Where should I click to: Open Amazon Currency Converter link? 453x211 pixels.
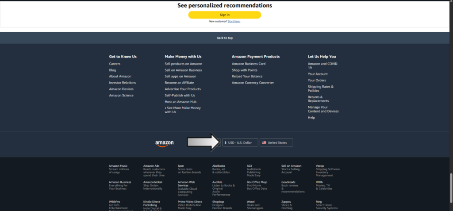coord(253,83)
